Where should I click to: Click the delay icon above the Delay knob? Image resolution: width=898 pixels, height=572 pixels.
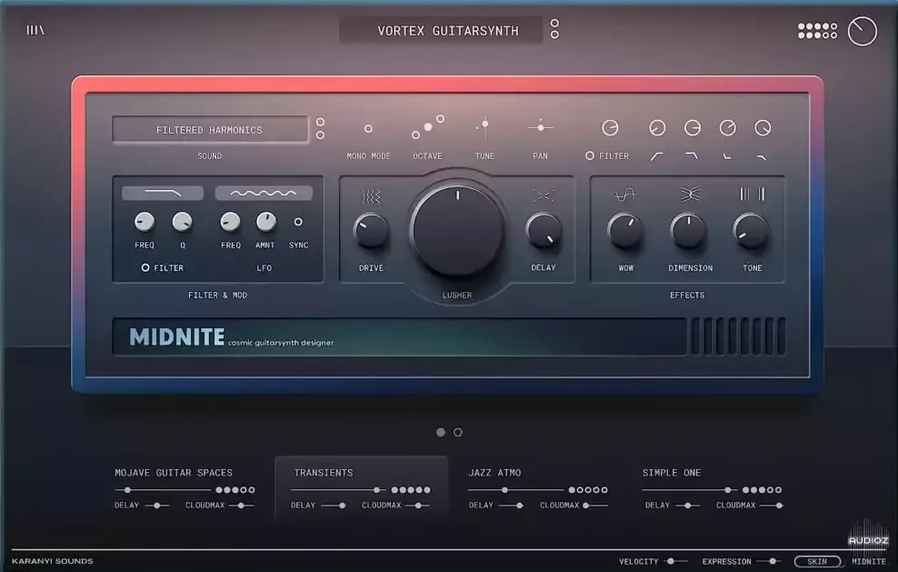tap(543, 196)
